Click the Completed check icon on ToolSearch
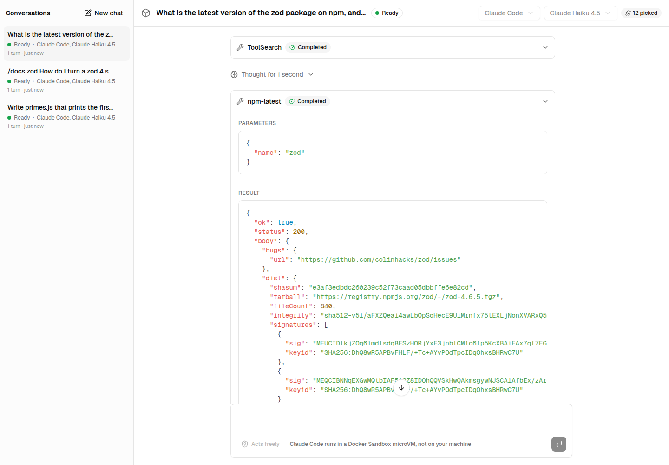Viewport: 669px width, 465px height. tap(292, 47)
